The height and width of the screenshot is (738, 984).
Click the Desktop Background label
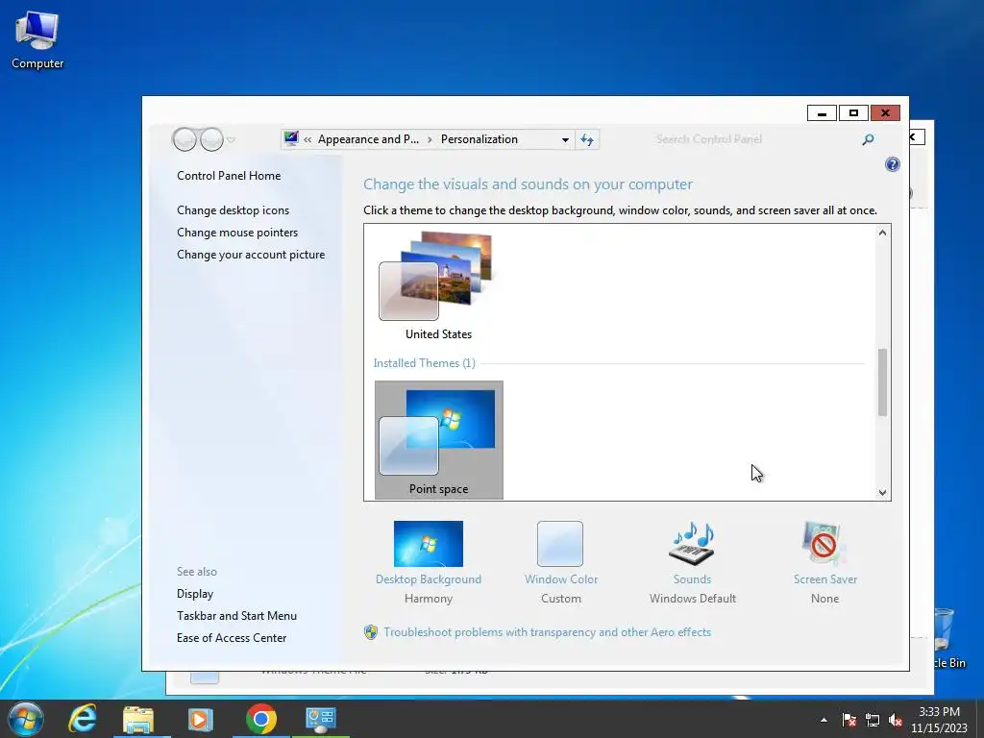pos(429,579)
